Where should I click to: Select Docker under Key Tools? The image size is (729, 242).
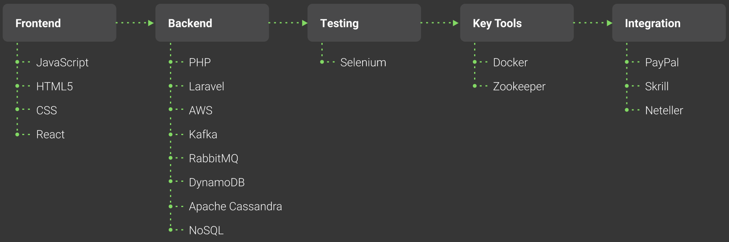[x=510, y=62]
